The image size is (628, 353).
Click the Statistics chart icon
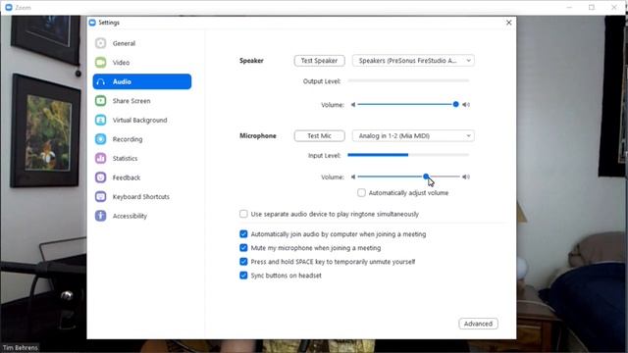coord(100,159)
